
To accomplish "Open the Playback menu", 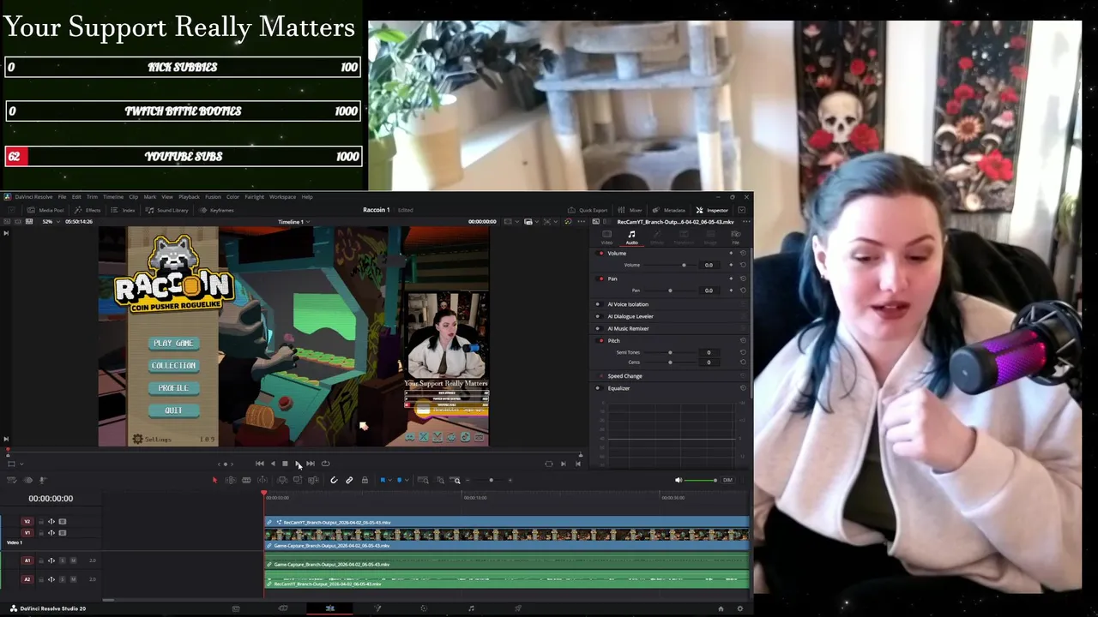I will 189,197.
